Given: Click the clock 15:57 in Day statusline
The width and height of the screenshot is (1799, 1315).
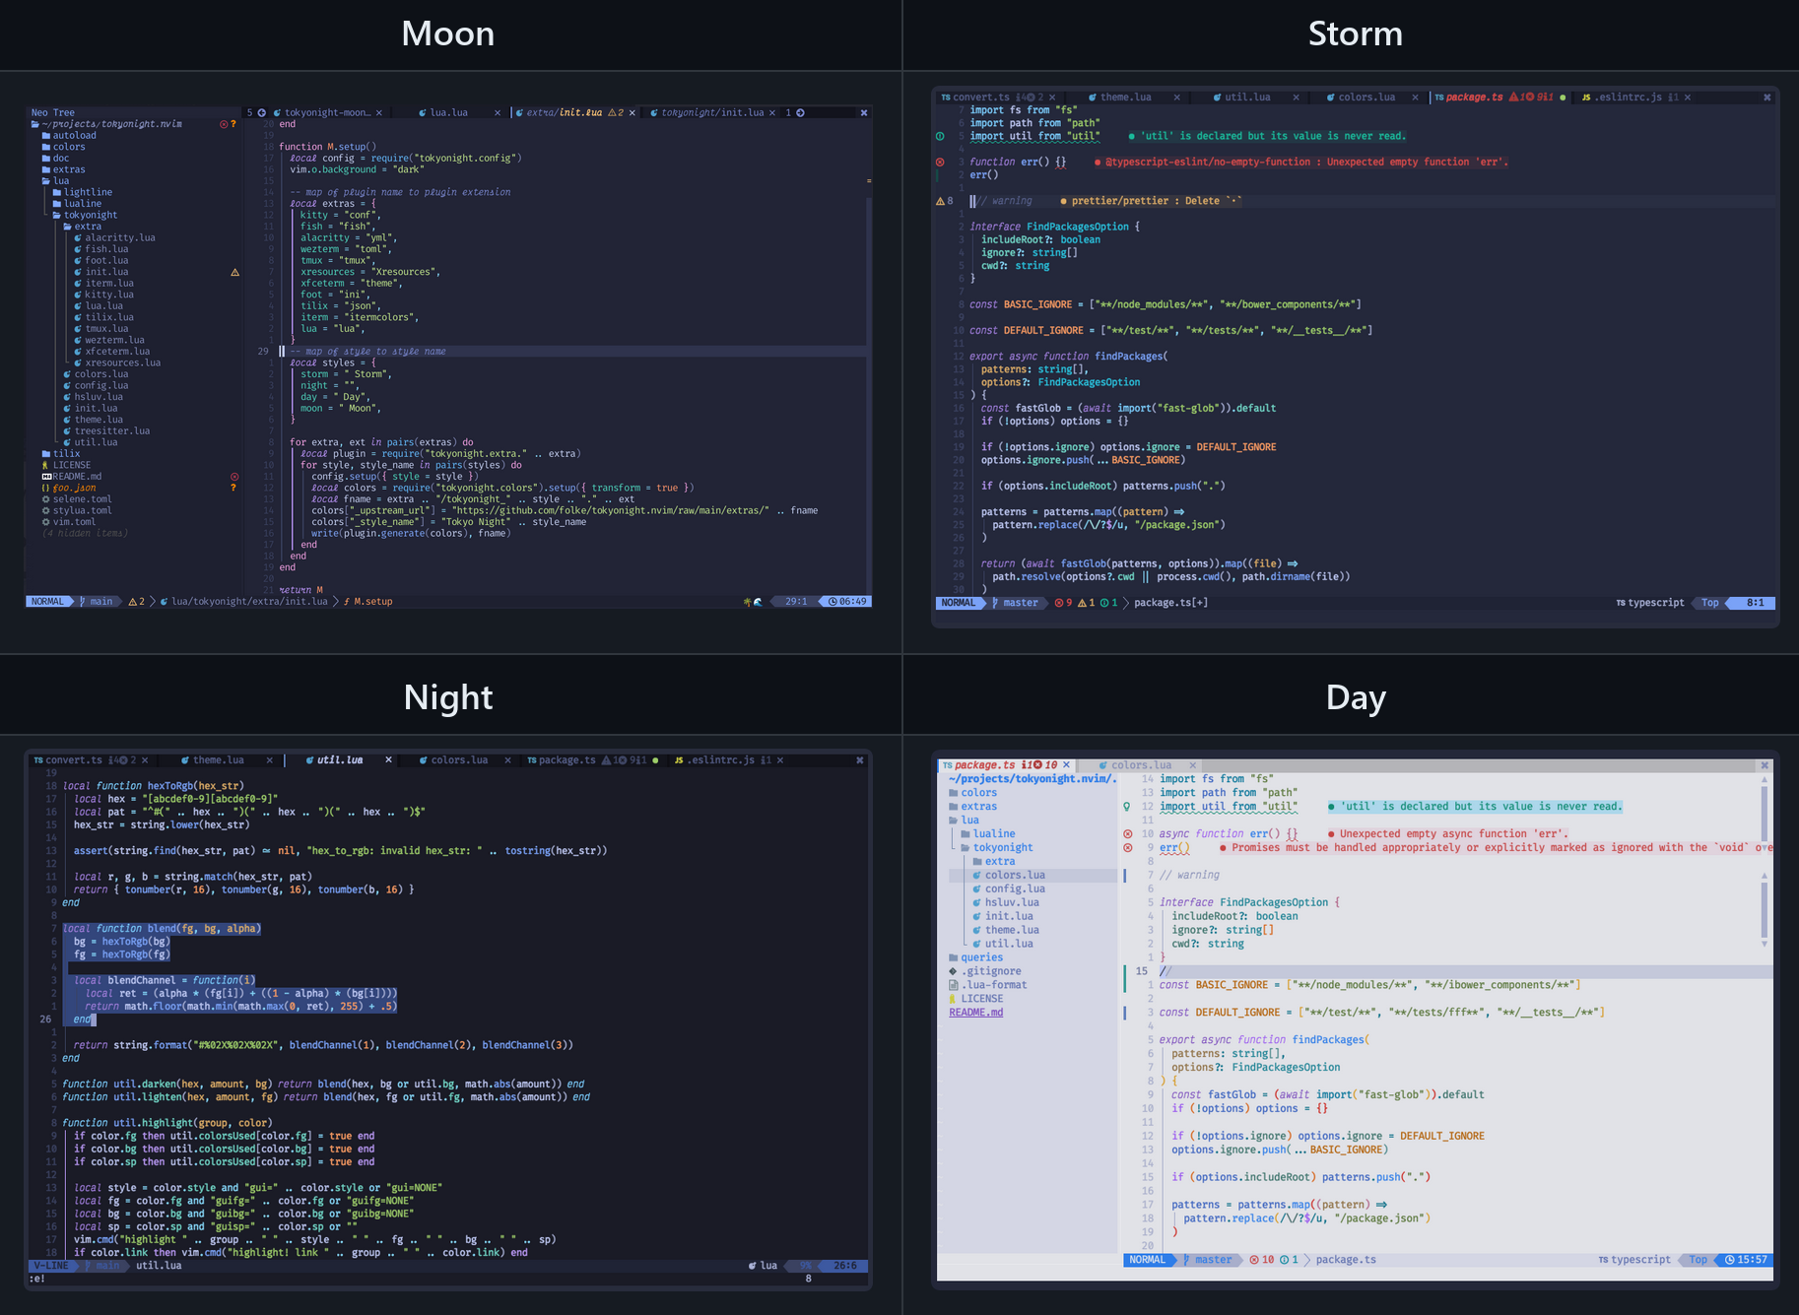Looking at the screenshot, I should click(1745, 1260).
